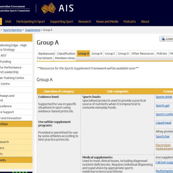The height and width of the screenshot is (173, 173).
Task: Open the Factsheets tab
Action: tap(45, 58)
